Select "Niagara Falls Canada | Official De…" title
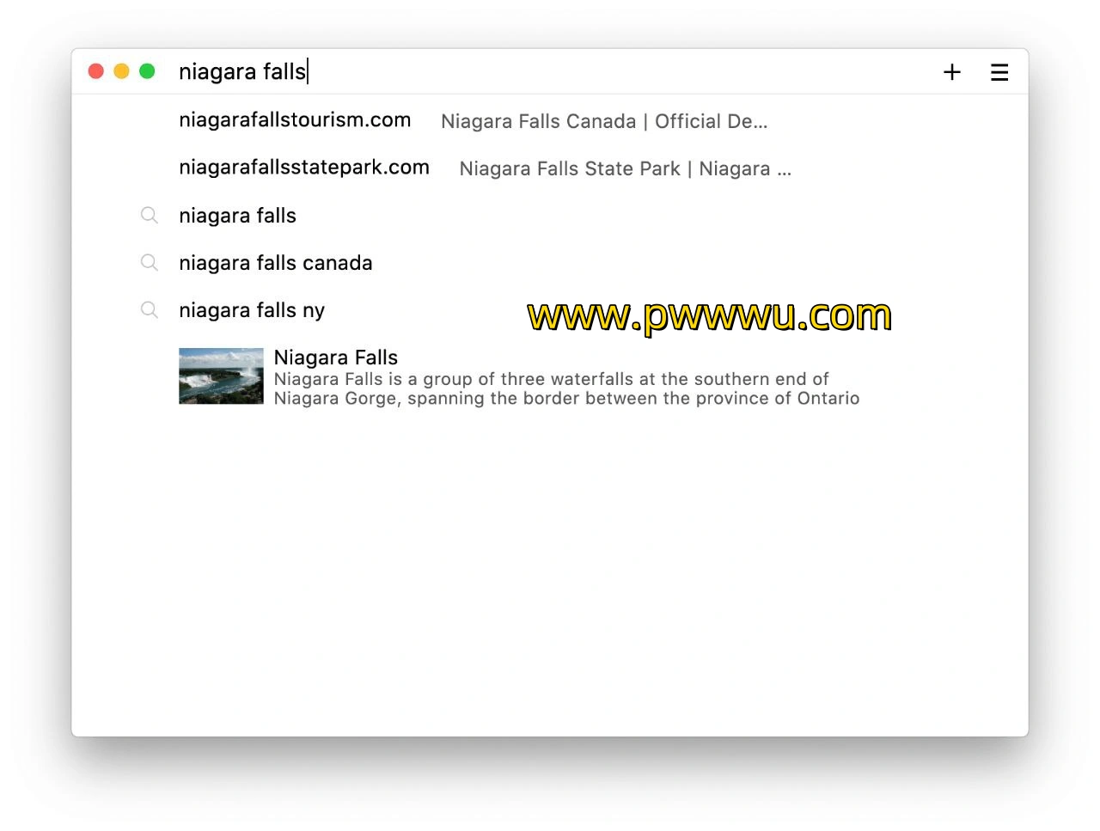 tap(603, 122)
